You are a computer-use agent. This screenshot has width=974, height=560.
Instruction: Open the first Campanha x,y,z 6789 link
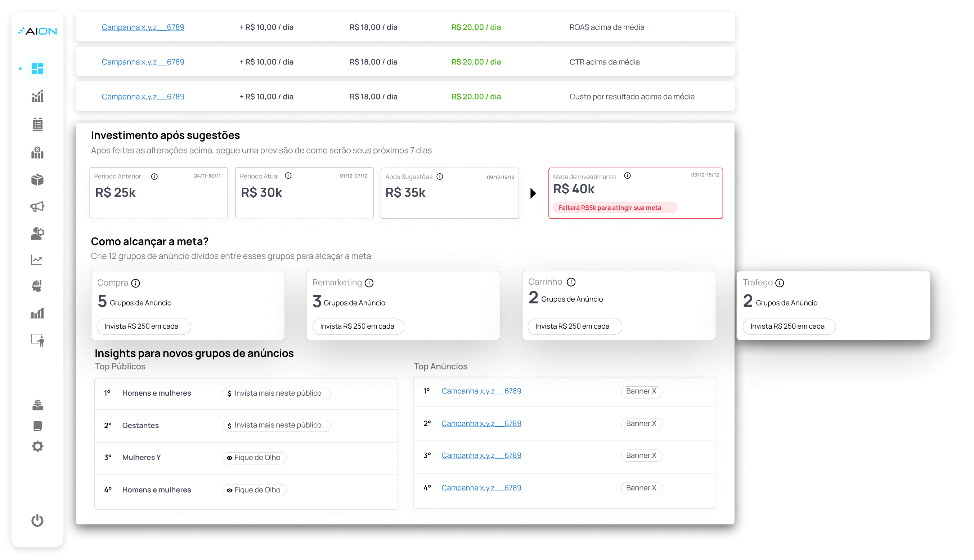[x=143, y=27]
